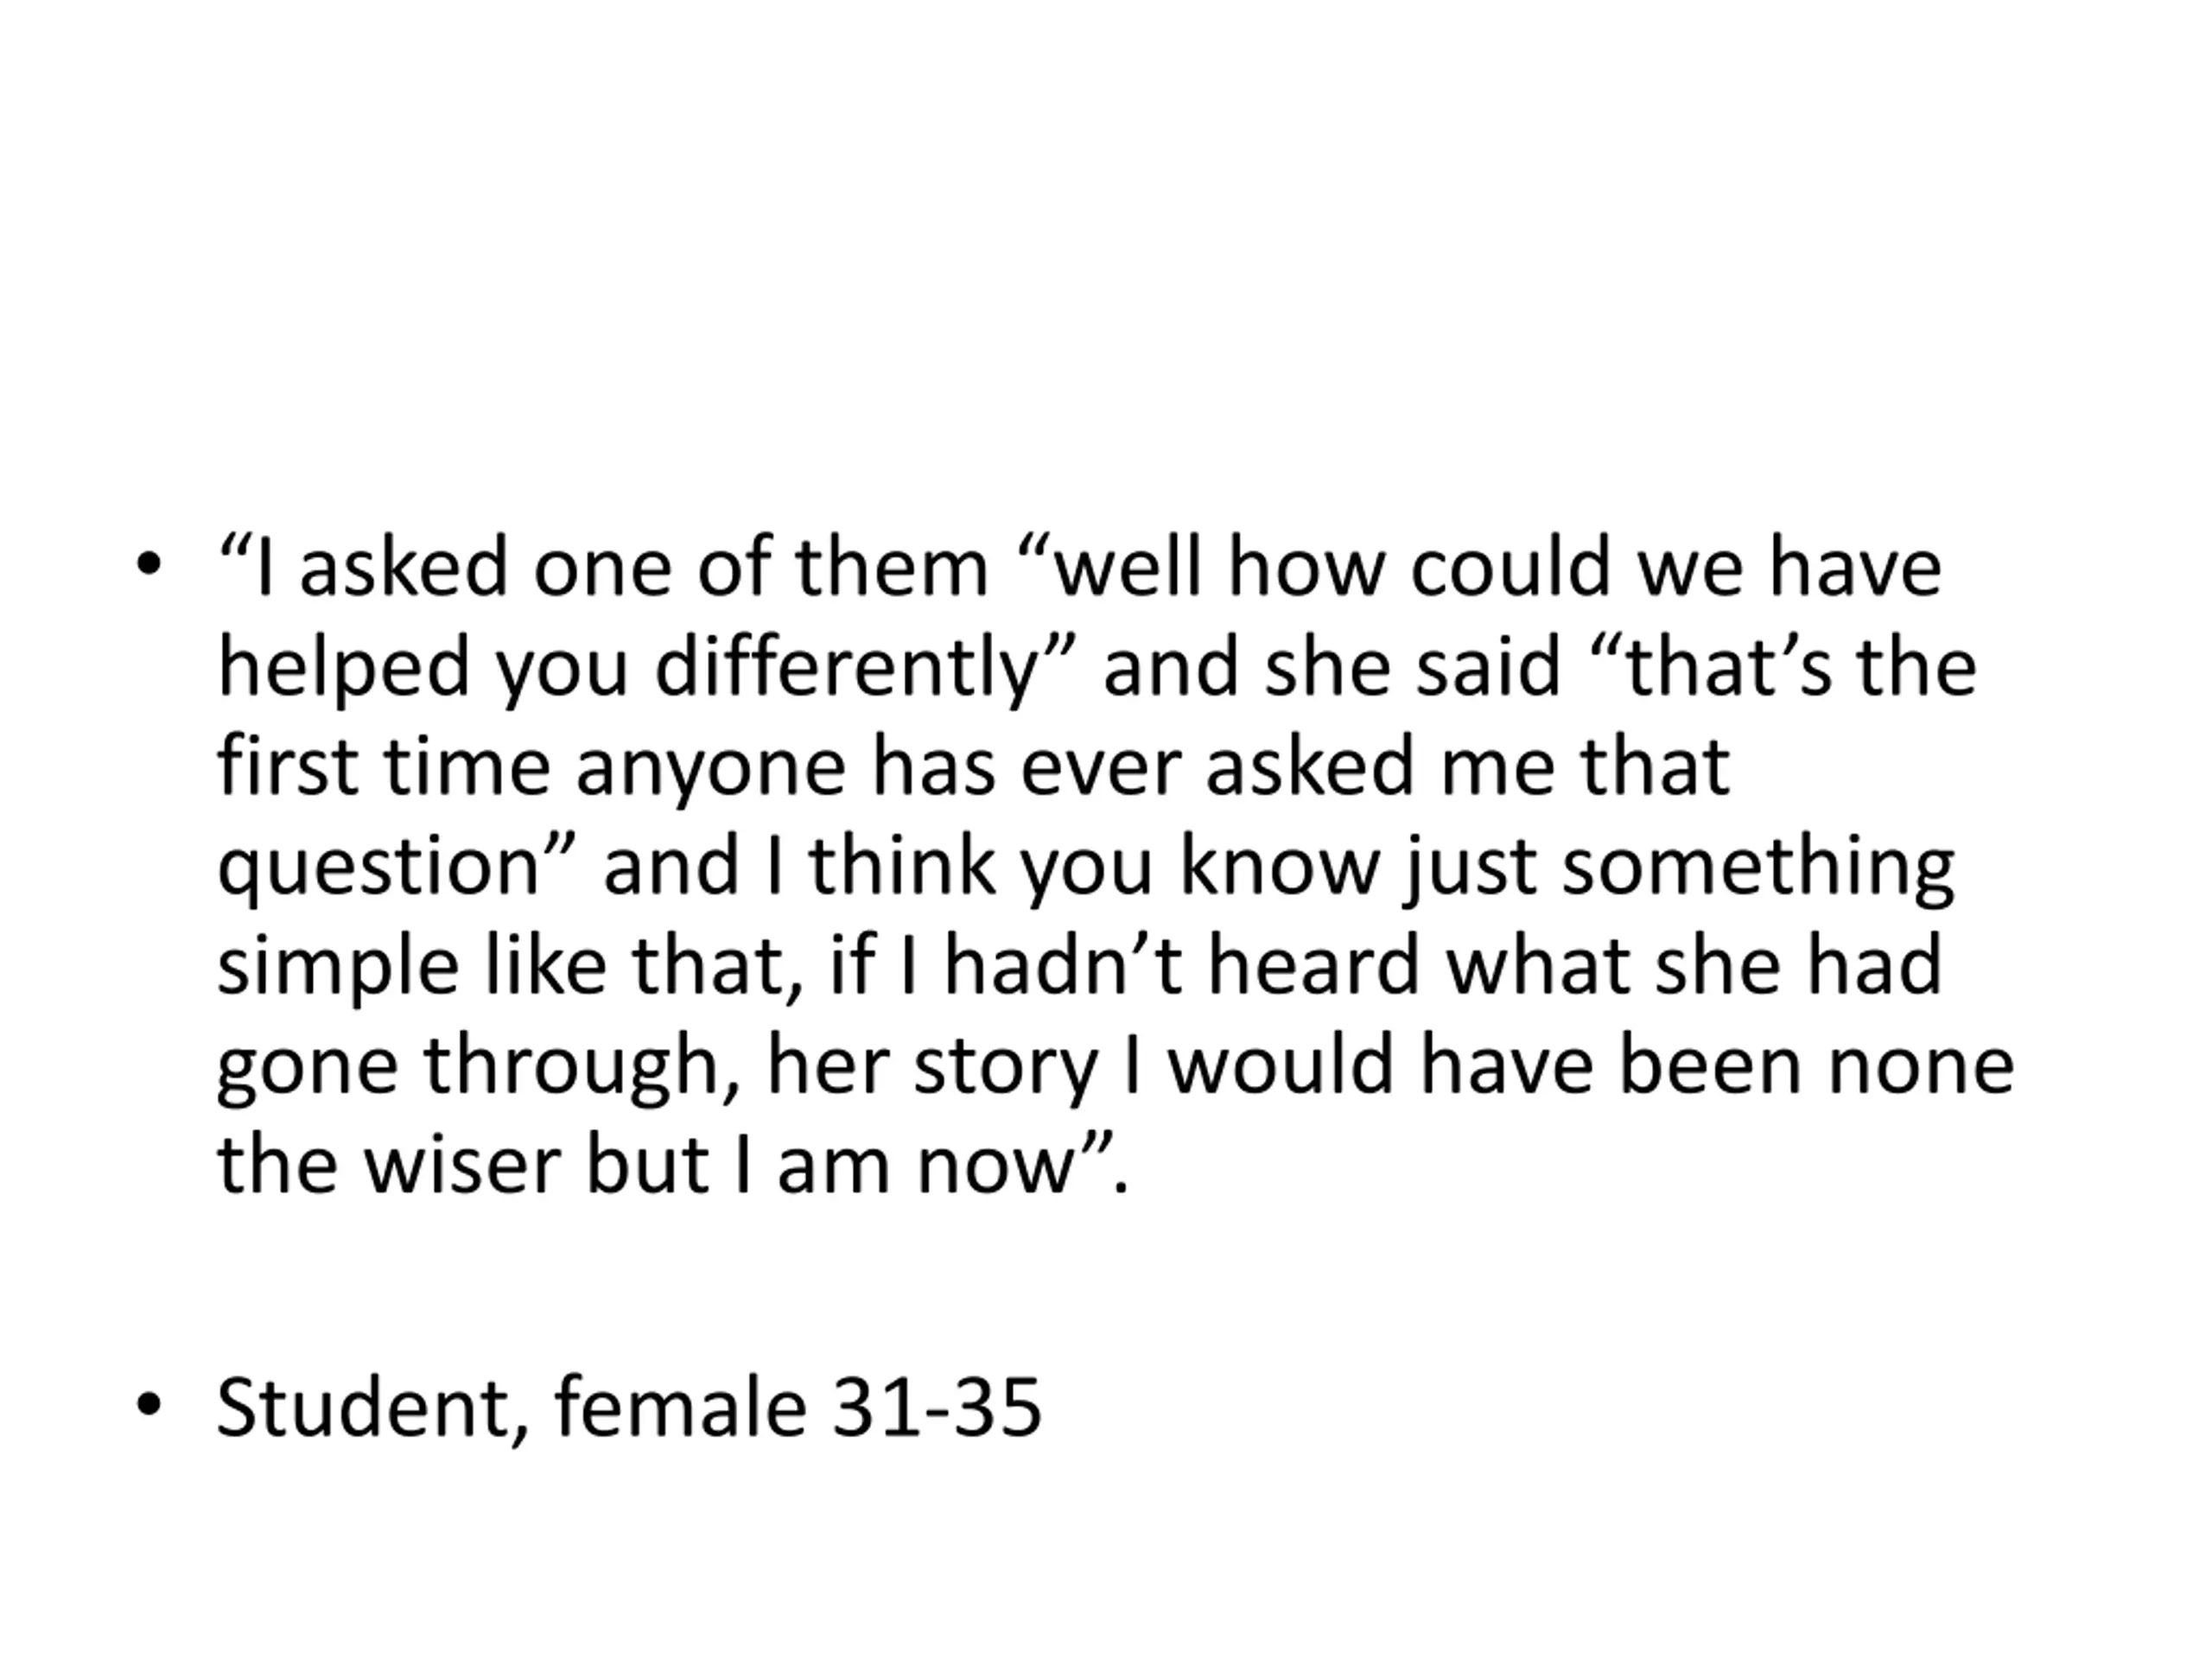2212x1659 pixels.
Task: Click the bullet point before the quotation
Action: [149, 565]
